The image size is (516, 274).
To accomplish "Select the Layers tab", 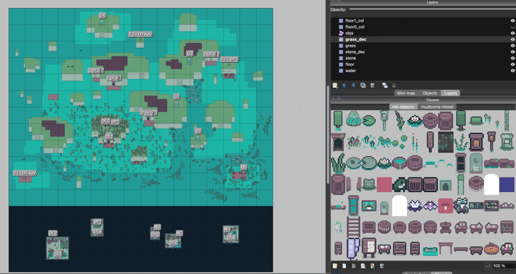I will [451, 93].
